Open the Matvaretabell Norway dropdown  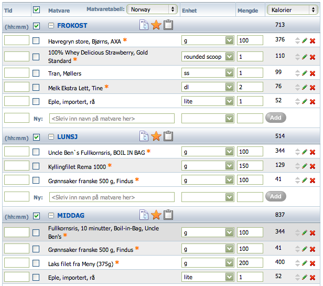point(152,9)
